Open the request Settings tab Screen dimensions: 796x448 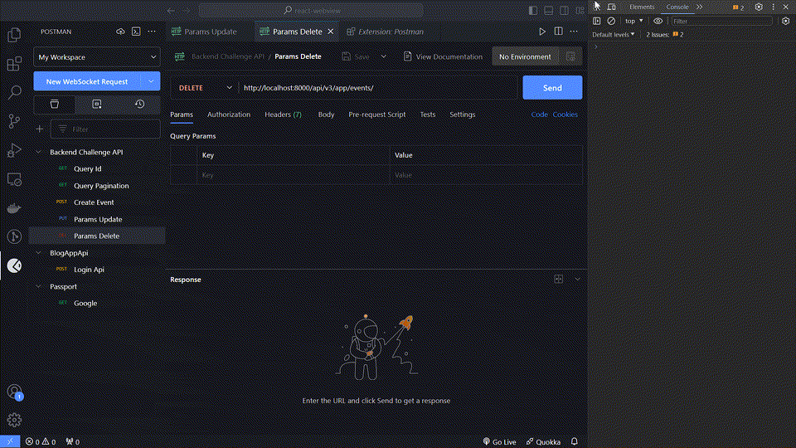(x=462, y=114)
